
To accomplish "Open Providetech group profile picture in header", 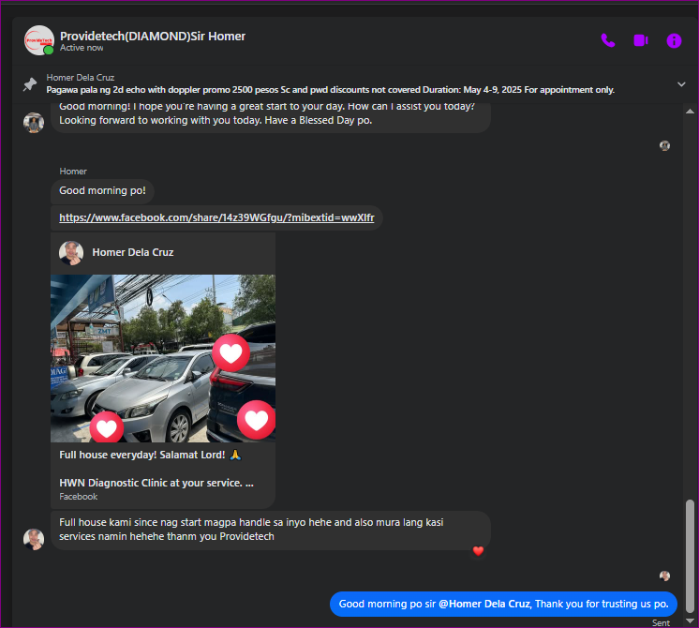I will point(39,40).
